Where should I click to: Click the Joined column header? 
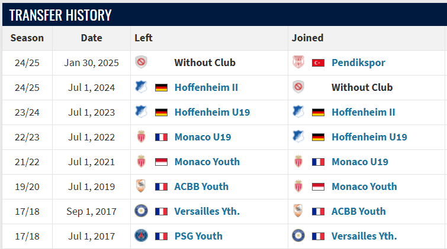[x=307, y=38]
